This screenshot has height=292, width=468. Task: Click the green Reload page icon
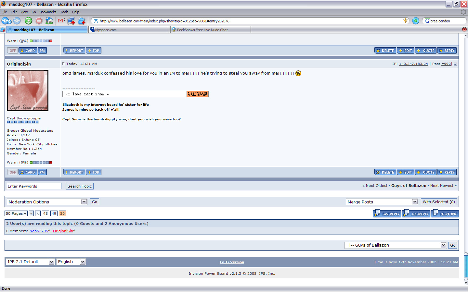point(29,21)
